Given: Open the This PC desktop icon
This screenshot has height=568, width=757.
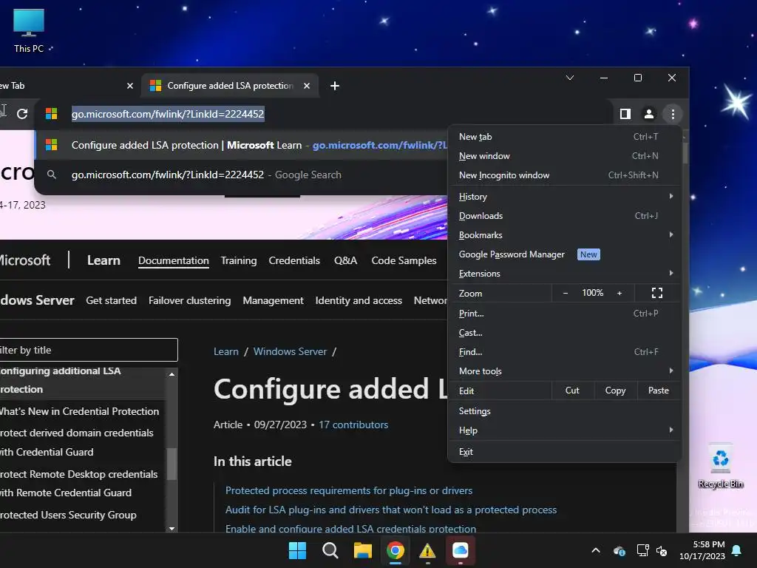Looking at the screenshot, I should pyautogui.click(x=29, y=31).
